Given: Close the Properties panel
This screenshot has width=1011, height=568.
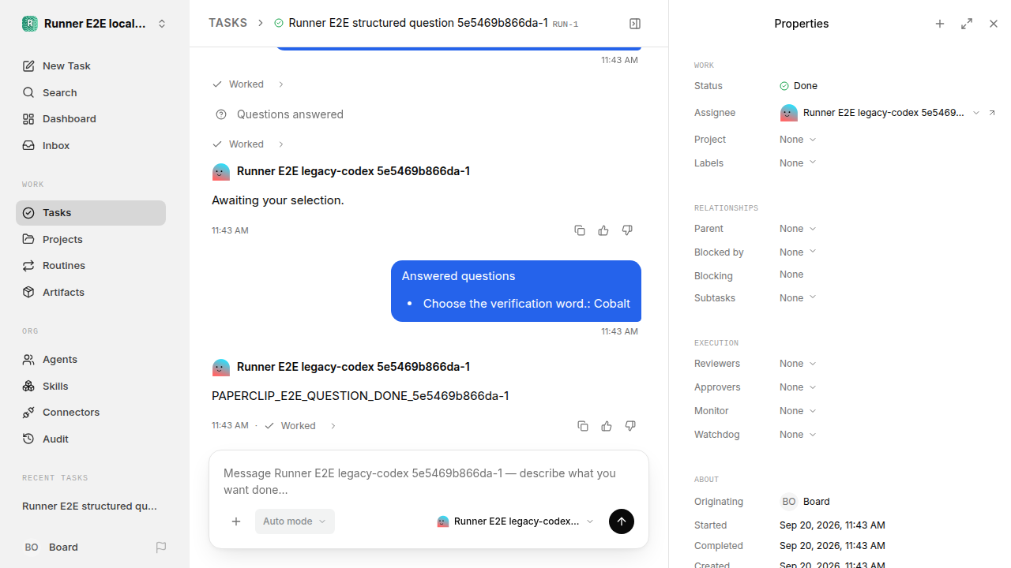Looking at the screenshot, I should [994, 24].
